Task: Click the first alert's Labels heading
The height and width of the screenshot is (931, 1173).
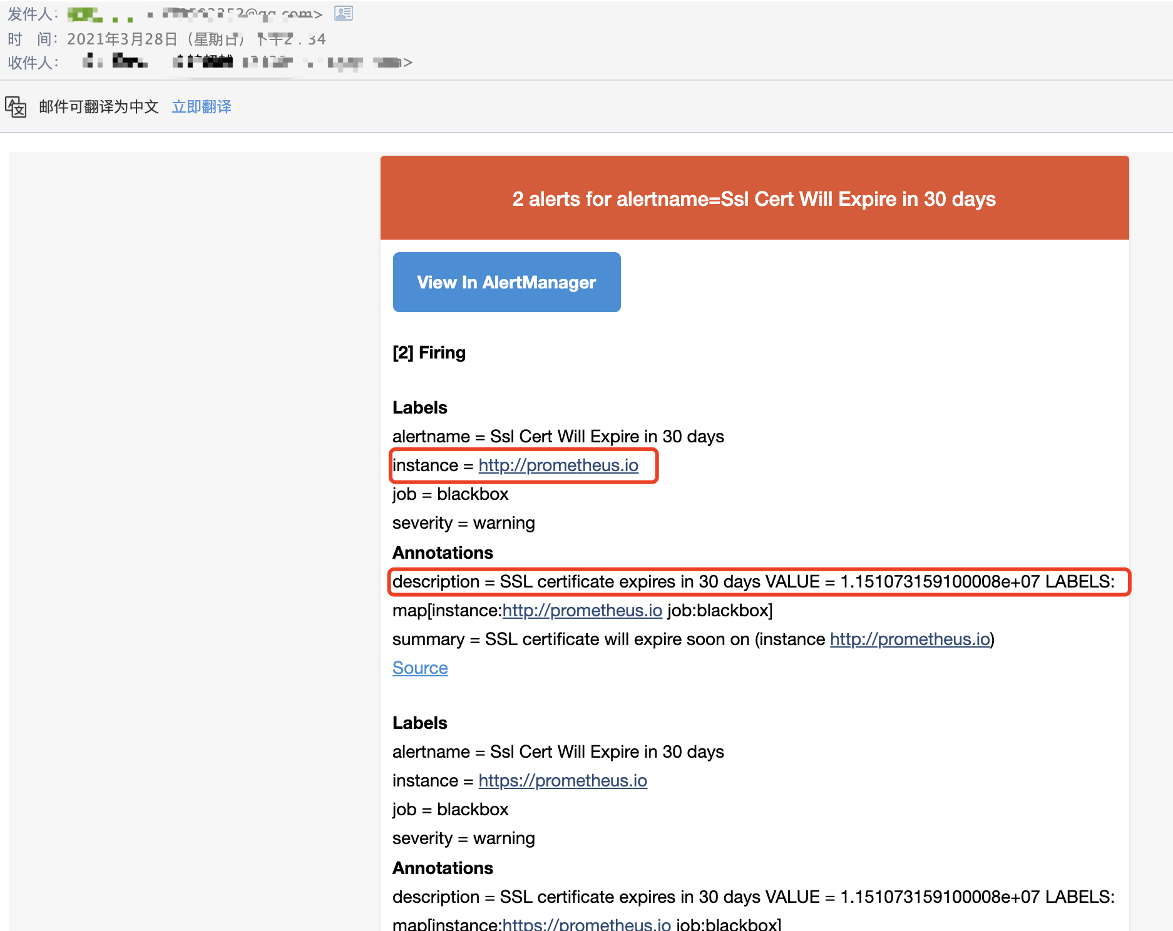Action: [x=419, y=408]
